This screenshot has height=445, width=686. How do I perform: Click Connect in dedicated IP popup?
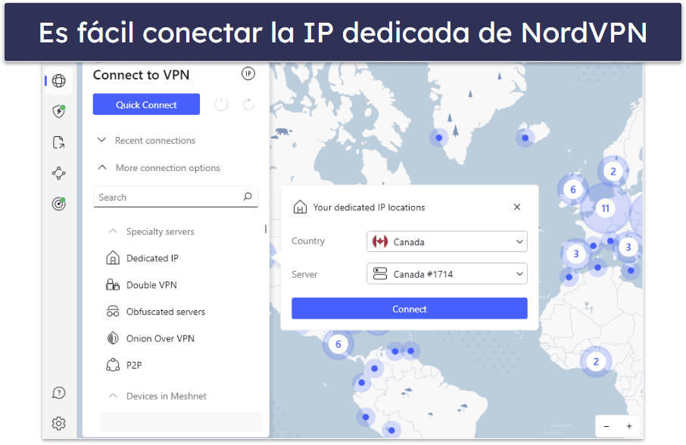point(410,309)
